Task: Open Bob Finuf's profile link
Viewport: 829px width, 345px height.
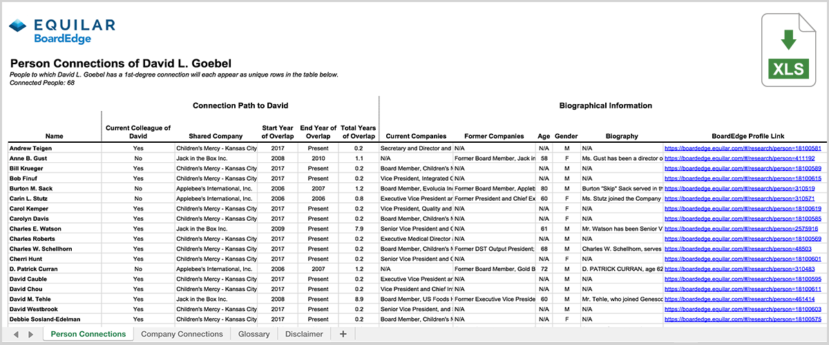Action: pos(742,178)
